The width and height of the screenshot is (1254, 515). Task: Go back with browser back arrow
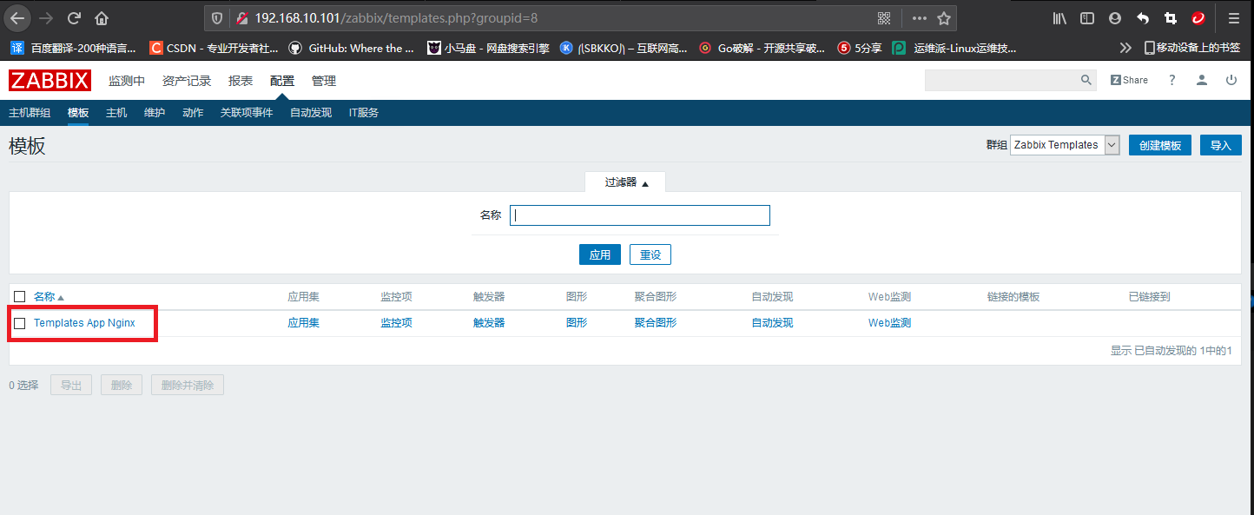(16, 17)
